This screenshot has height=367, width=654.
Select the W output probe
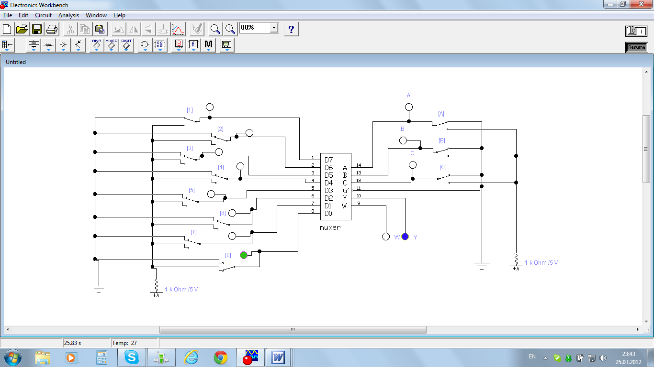(x=386, y=237)
